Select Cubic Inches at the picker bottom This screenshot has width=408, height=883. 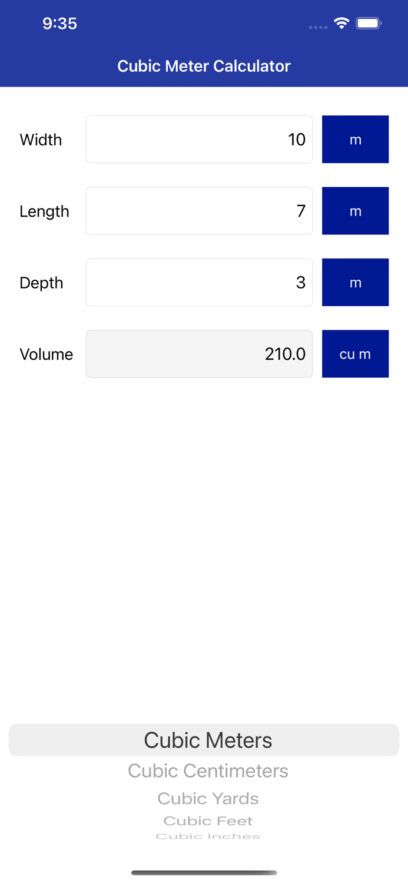pyautogui.click(x=208, y=835)
